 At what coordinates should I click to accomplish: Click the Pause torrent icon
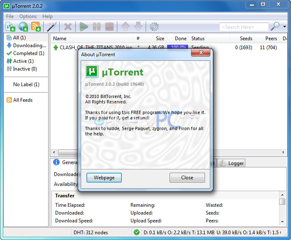pyautogui.click(x=97, y=27)
